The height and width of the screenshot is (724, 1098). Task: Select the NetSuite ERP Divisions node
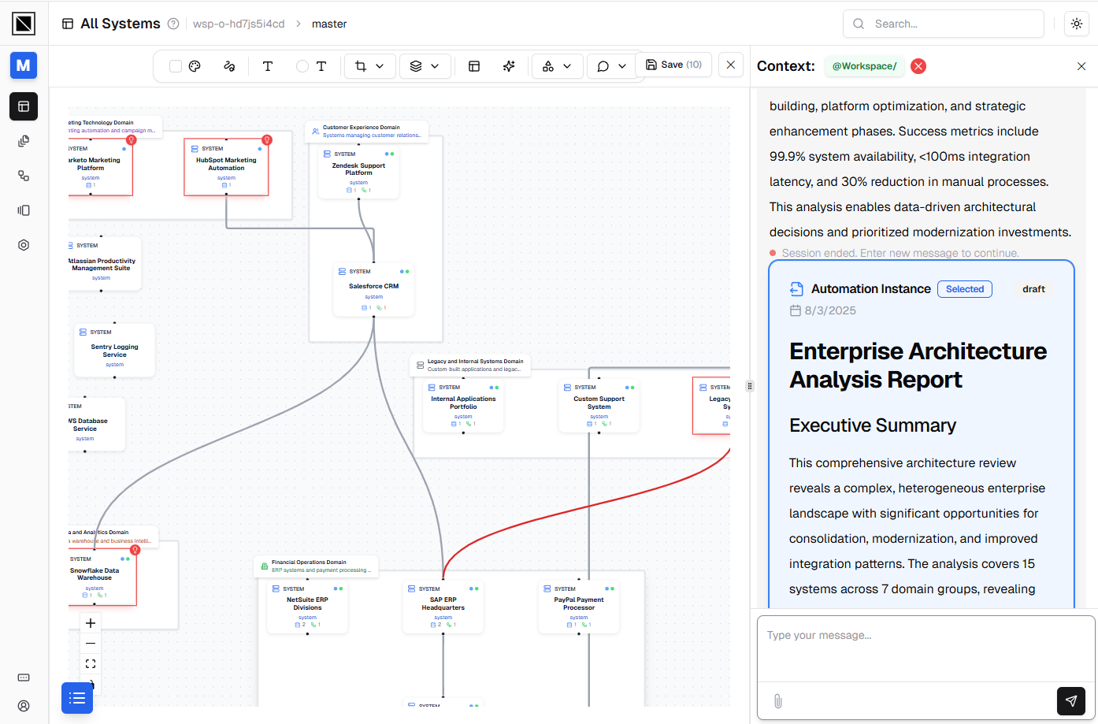click(x=307, y=607)
